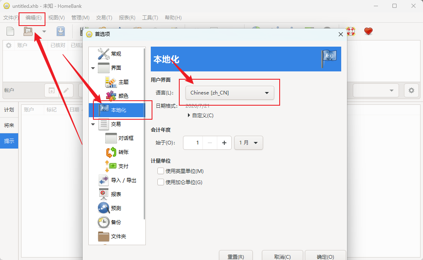Click the upward arrow button beside the pencil
Viewport: 423px width, 260px height.
coord(52,90)
